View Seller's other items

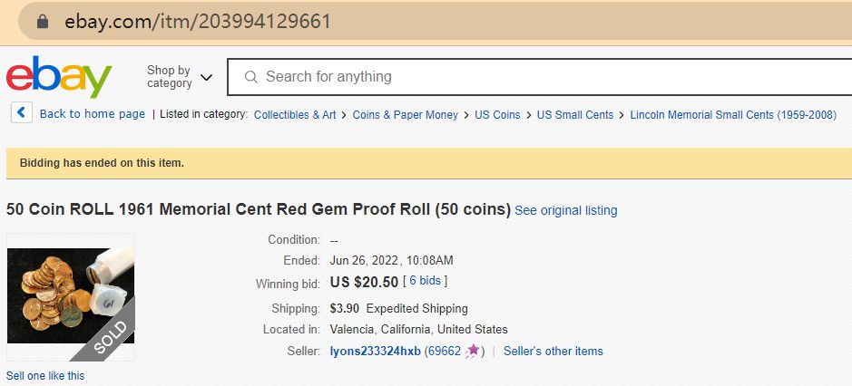tap(553, 352)
